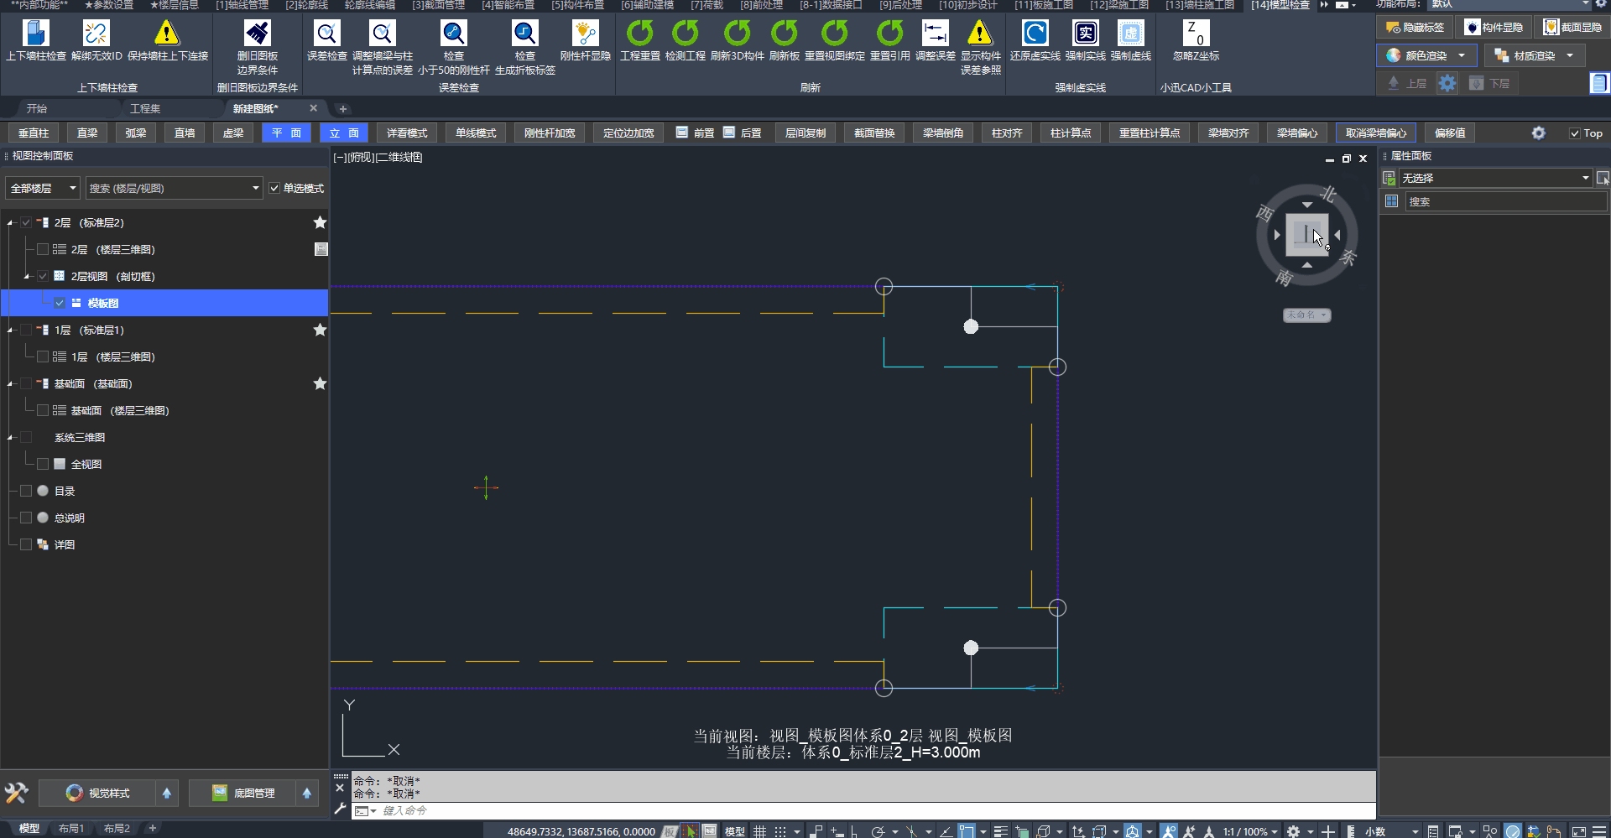Select the 删旧图板边界条件 brush icon

(x=257, y=34)
